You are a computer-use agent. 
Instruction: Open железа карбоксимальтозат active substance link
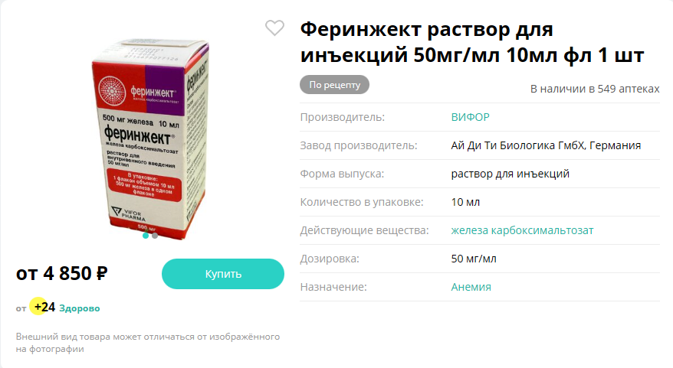coord(522,230)
